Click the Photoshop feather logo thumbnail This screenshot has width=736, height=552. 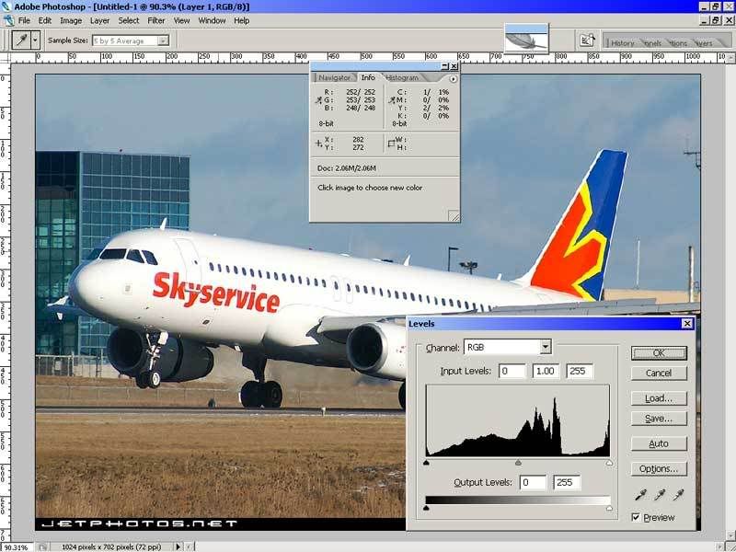point(526,38)
